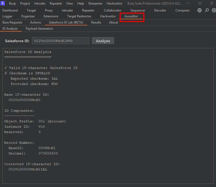Switch to the Target tab

click(31, 10)
